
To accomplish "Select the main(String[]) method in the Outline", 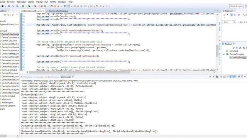I will tap(239, 58).
